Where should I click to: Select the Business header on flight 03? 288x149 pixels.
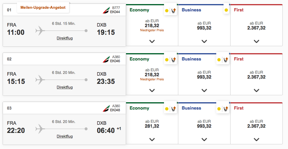(x=191, y=108)
